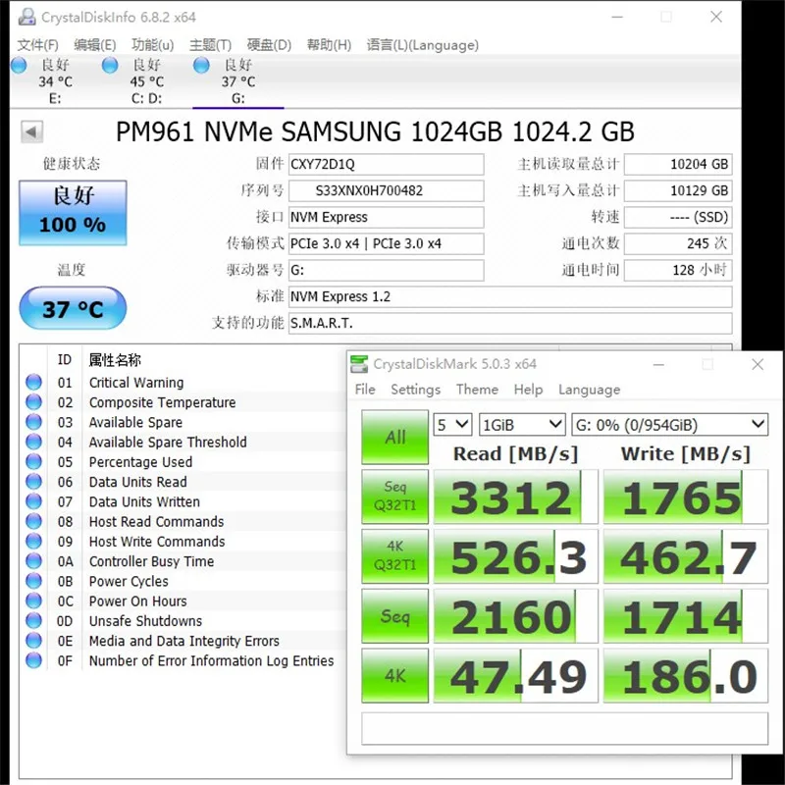Viewport: 785px width, 785px height.
Task: Open the Theme menu in CrystalDiskMark
Action: click(x=477, y=390)
